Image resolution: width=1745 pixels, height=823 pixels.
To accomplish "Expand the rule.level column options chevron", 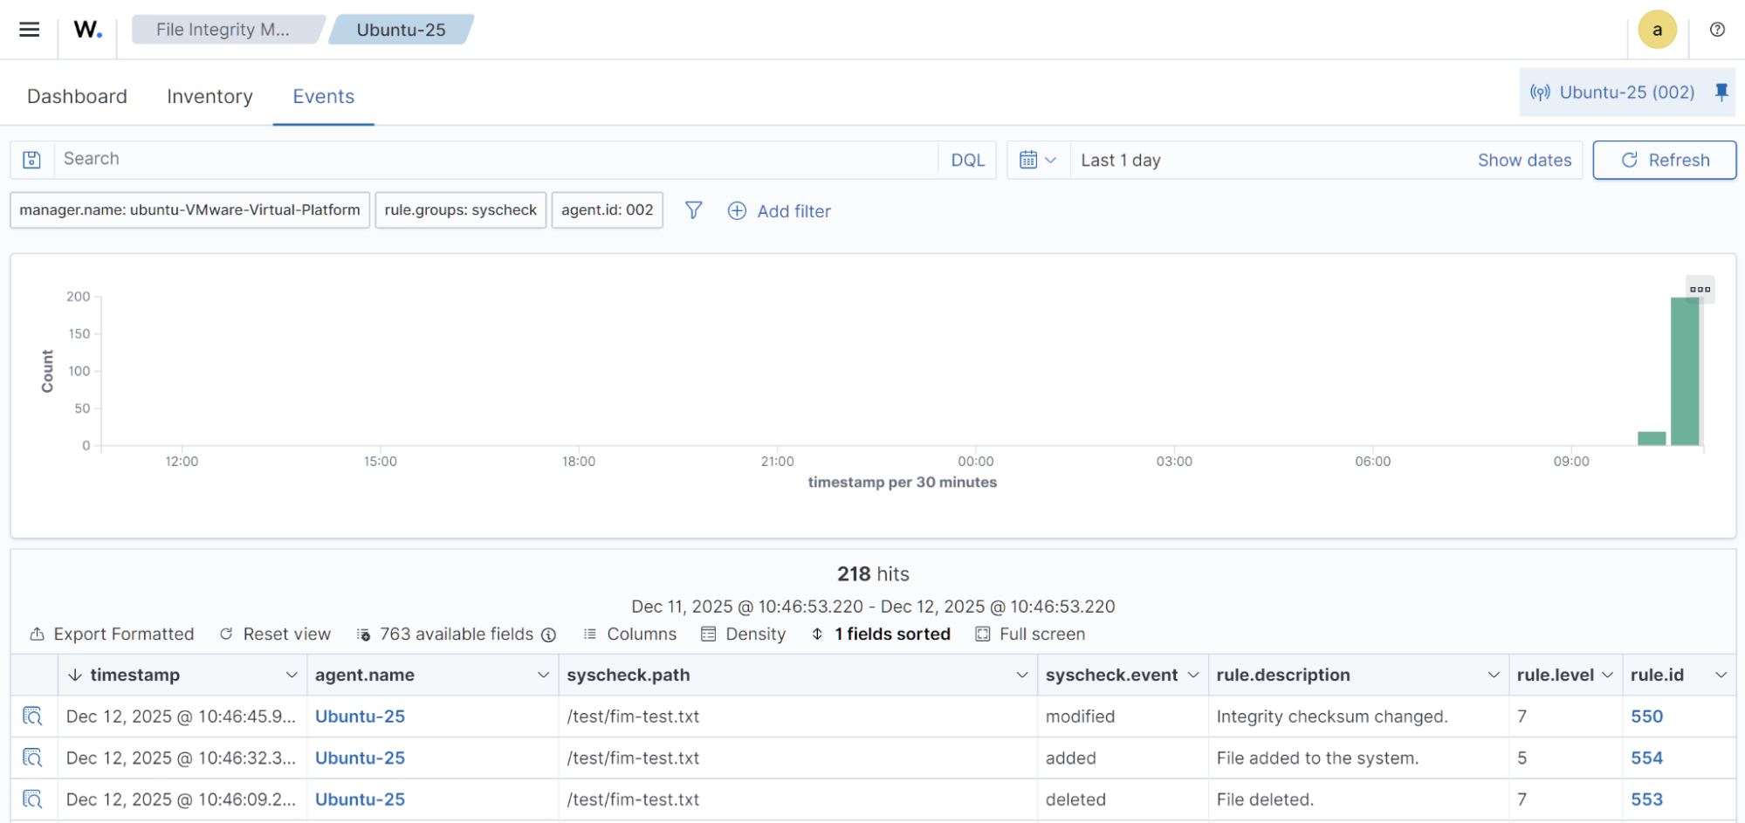I will click(1607, 675).
